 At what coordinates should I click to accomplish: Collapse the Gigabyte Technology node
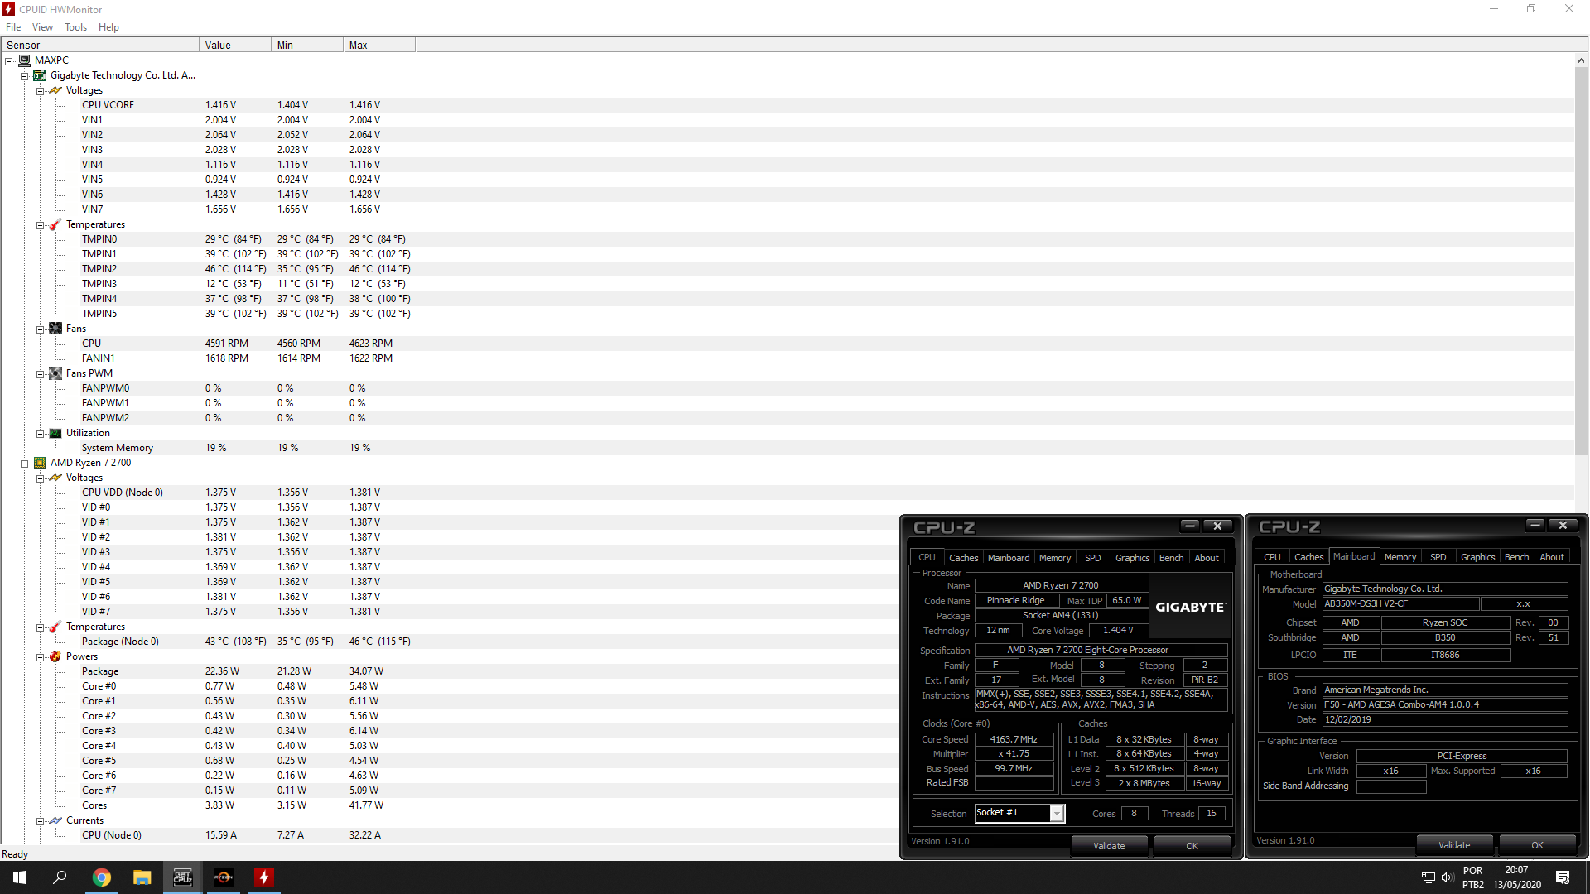[x=25, y=76]
